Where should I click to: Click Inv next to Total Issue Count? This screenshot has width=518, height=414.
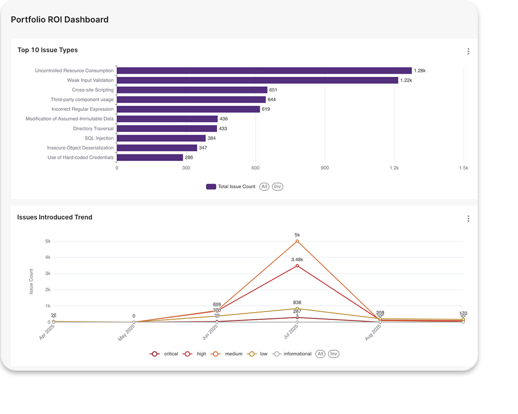(278, 187)
